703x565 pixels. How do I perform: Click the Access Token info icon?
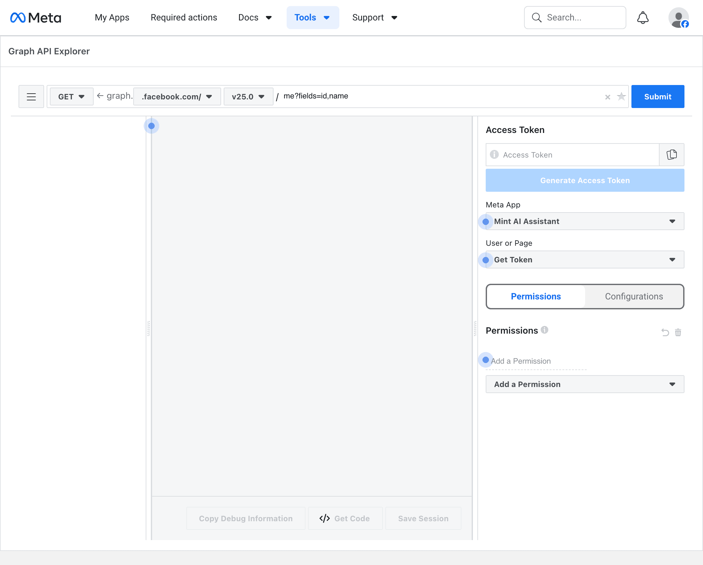(494, 155)
